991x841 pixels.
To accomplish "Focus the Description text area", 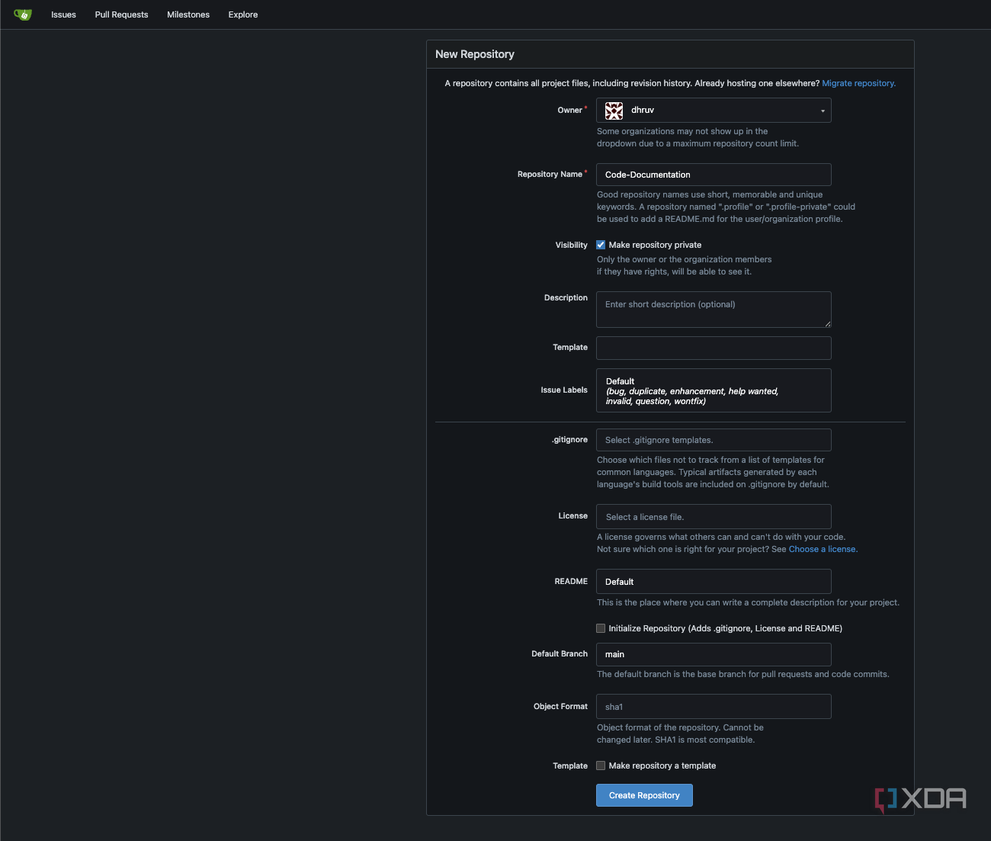I will [714, 310].
